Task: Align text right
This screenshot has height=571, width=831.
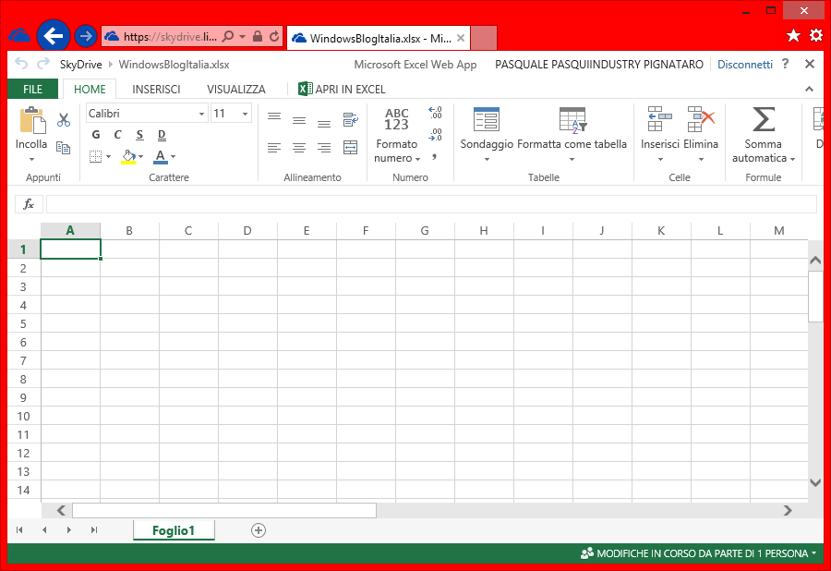Action: 324,148
